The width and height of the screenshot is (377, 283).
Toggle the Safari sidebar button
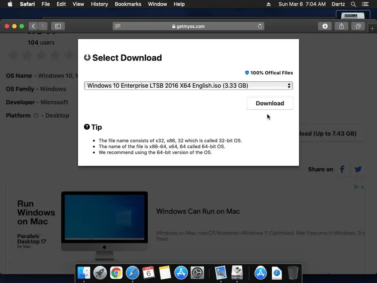[58, 26]
